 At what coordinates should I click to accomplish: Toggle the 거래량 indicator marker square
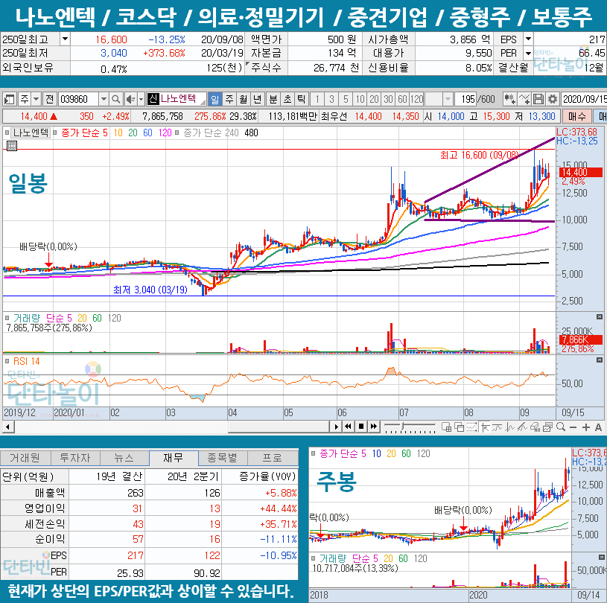point(7,318)
